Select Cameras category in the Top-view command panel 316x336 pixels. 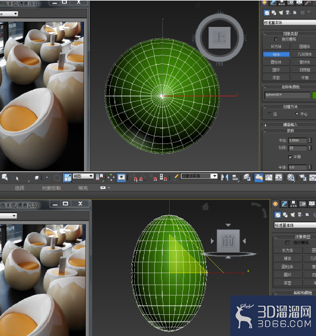[x=288, y=13]
